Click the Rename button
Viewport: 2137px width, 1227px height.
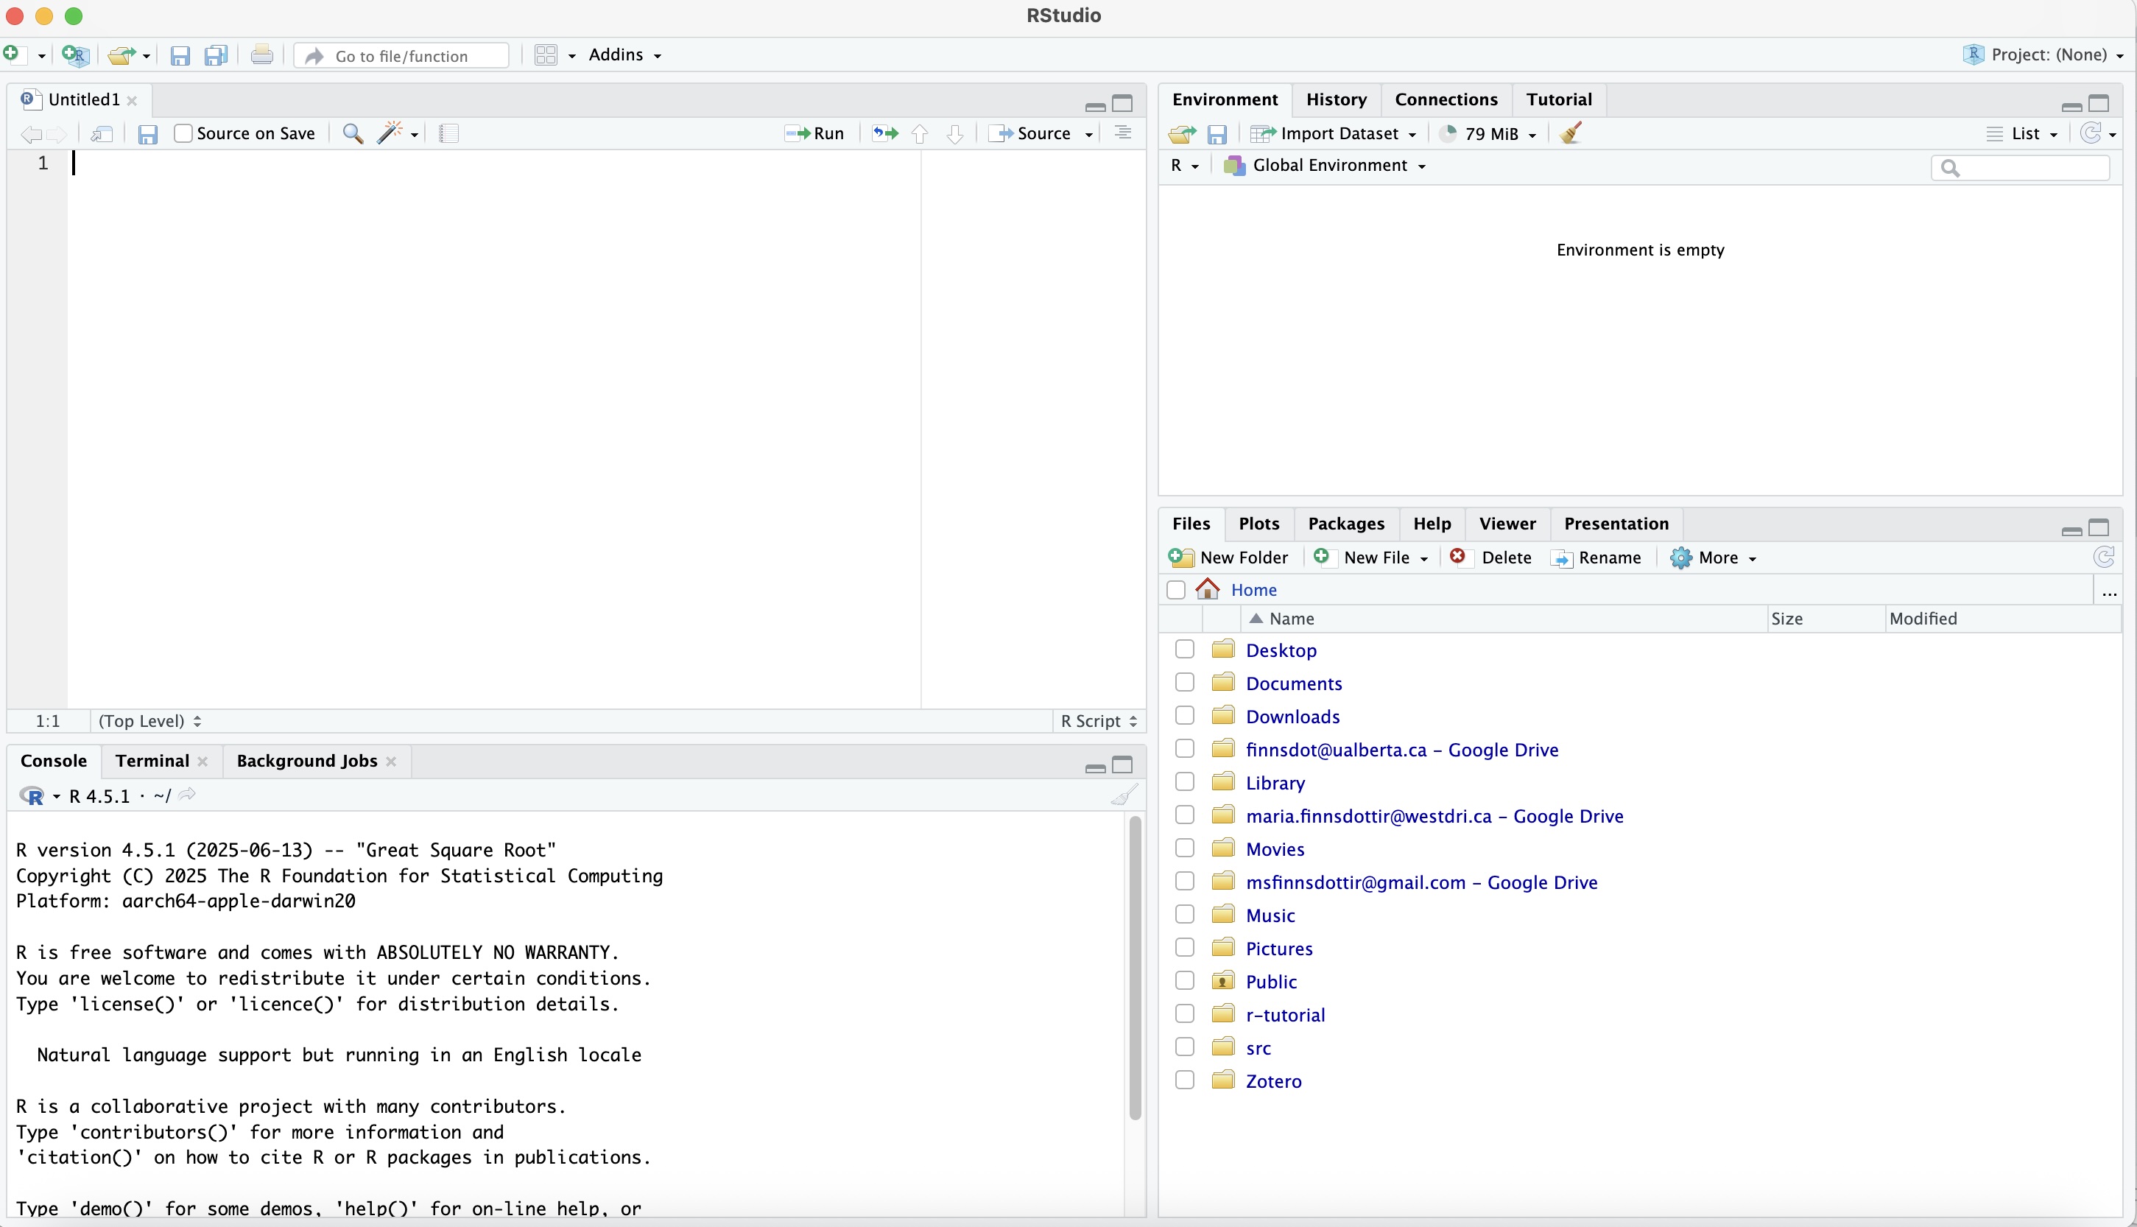pos(1596,558)
